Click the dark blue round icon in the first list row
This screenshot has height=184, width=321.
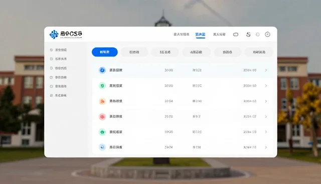point(102,70)
